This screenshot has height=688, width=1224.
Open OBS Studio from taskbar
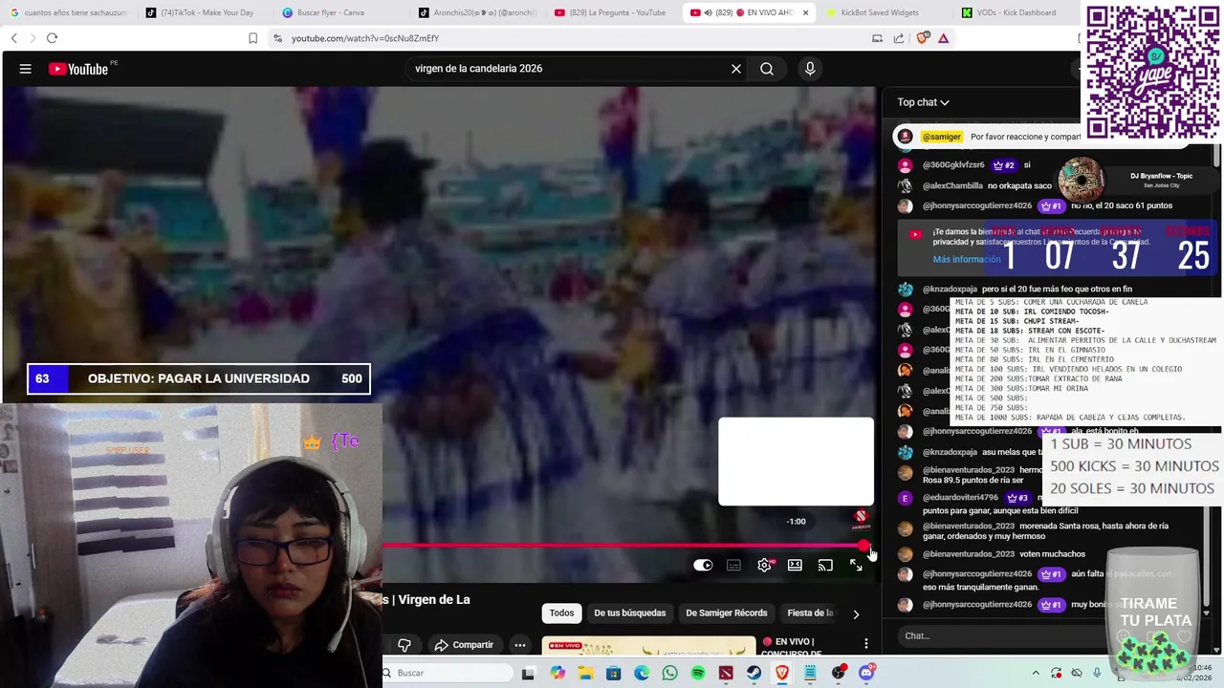coord(839,673)
